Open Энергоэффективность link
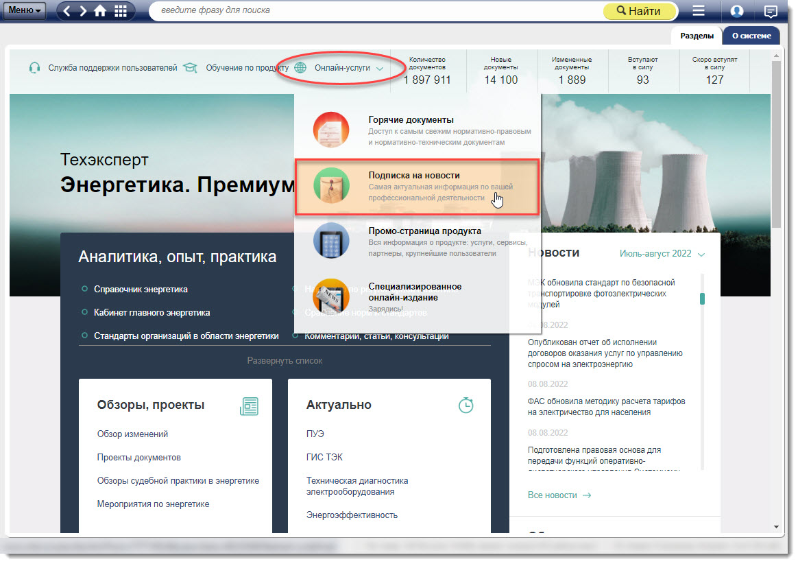The image size is (798, 564). coord(352,515)
